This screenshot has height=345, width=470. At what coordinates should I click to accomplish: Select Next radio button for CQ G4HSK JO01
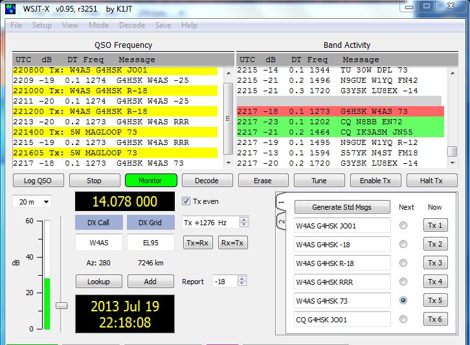pyautogui.click(x=403, y=319)
